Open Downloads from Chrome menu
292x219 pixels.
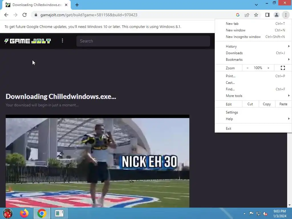click(x=253, y=53)
